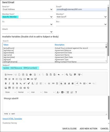Open the Arial font dropdown

click(36, 92)
